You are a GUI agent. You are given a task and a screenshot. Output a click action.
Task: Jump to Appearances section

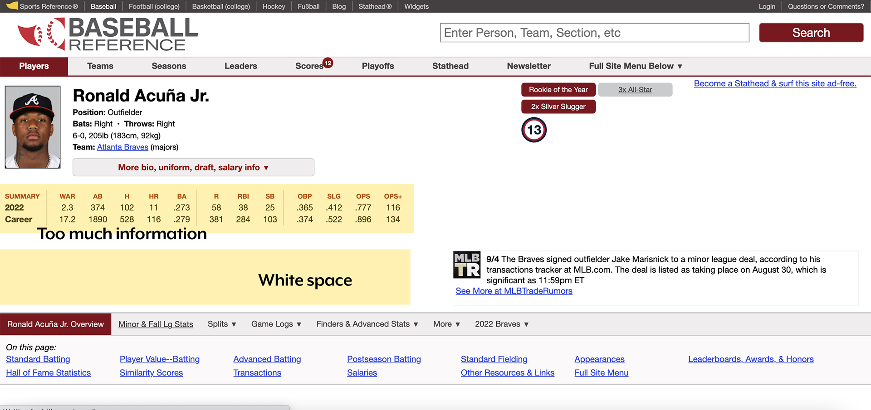[599, 359]
